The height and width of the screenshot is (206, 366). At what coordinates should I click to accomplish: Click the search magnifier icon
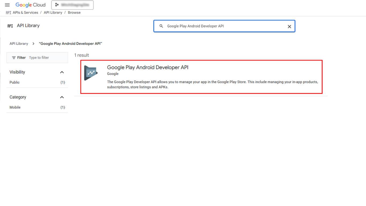click(x=161, y=26)
